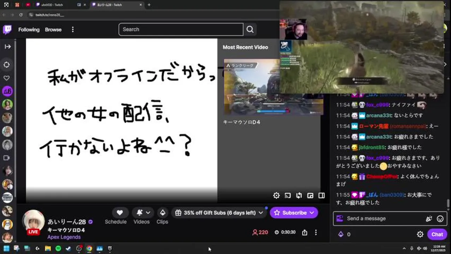
Task: Open the Following page
Action: 29,30
